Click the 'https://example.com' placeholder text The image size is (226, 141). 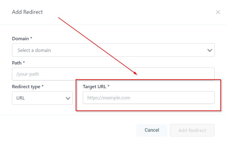click(108, 98)
